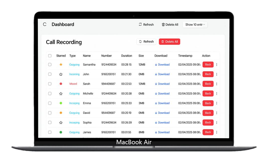Select the checkbox in David's row
This screenshot has width=271, height=162.
point(50,113)
